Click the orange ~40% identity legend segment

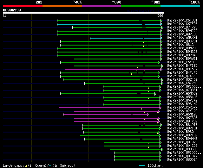pyautogui.click(x=62, y=6)
